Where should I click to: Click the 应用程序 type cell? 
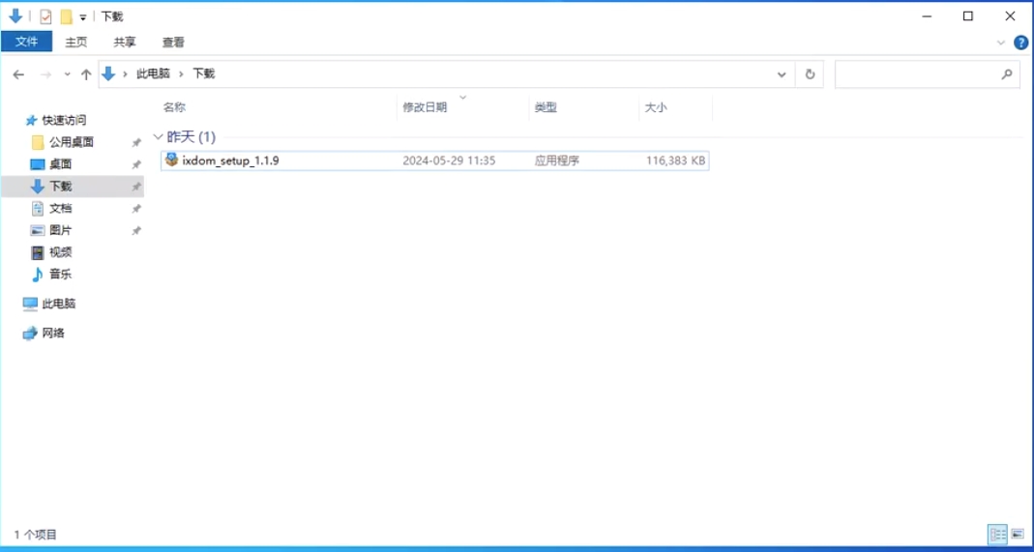click(x=556, y=160)
